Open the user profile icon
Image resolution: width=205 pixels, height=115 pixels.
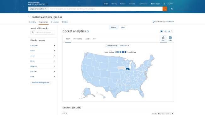pyautogui.click(x=164, y=4)
